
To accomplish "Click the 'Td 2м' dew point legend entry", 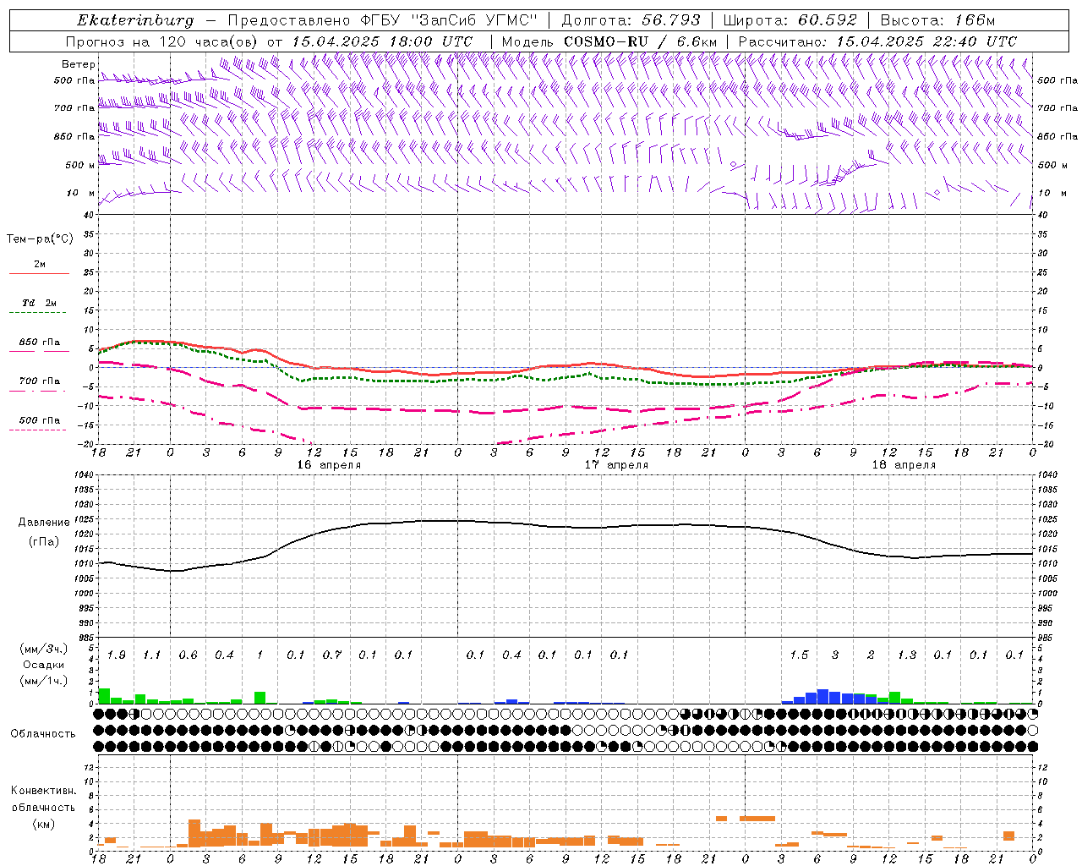I will point(39,303).
